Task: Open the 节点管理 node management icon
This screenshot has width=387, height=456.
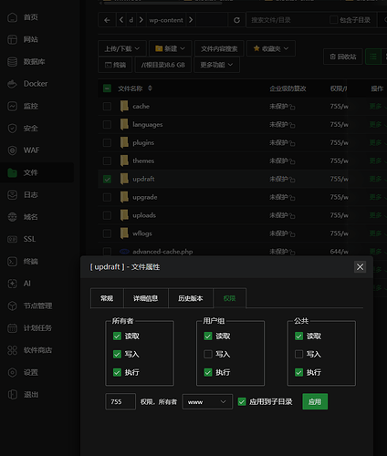Action: pyautogui.click(x=12, y=306)
